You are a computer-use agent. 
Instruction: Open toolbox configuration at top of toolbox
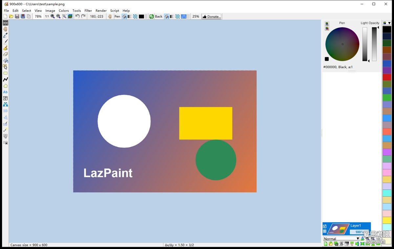[x=5, y=23]
